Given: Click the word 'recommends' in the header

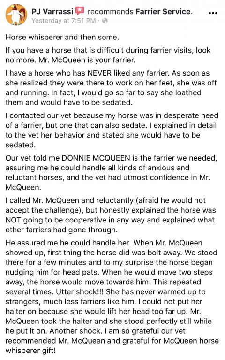Looking at the screenshot, I should pyautogui.click(x=110, y=11).
